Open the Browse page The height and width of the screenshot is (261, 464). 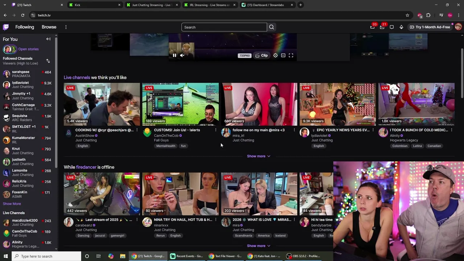tap(49, 27)
